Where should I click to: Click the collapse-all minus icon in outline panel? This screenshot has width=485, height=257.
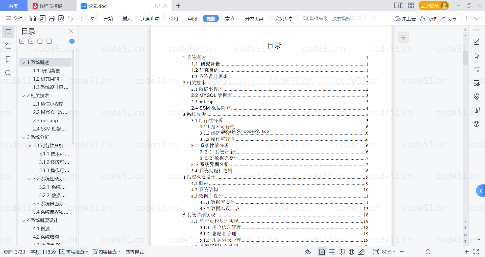coord(49,41)
